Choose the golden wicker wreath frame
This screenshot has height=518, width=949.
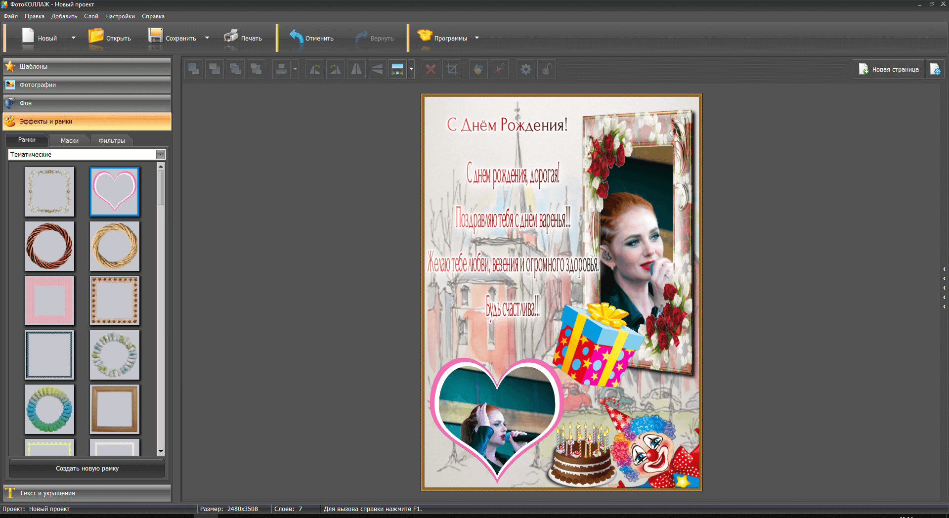pyautogui.click(x=115, y=246)
